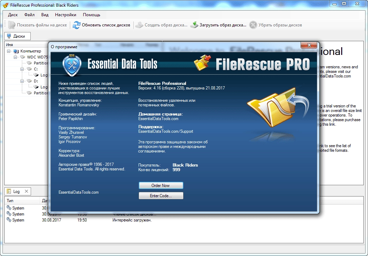The width and height of the screenshot is (368, 256).
Task: Select the D: volume
Action: (36, 81)
